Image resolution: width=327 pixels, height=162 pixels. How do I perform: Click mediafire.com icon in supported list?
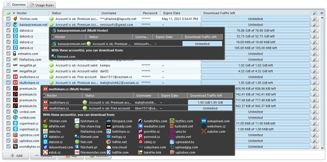[140, 126]
